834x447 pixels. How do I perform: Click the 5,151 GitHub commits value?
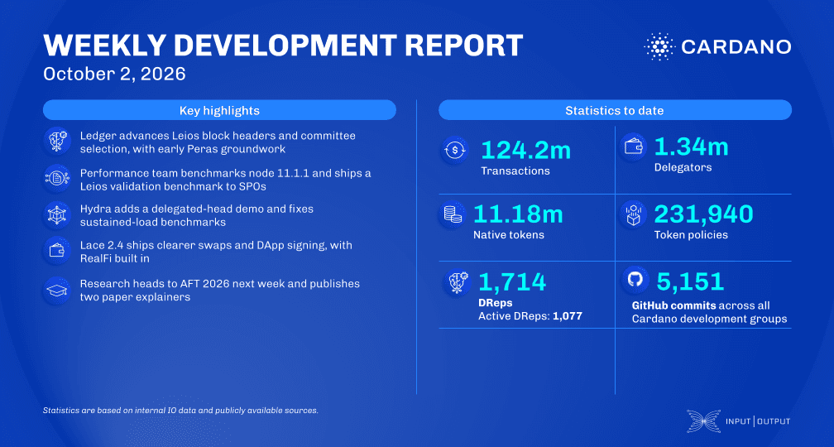coord(690,281)
